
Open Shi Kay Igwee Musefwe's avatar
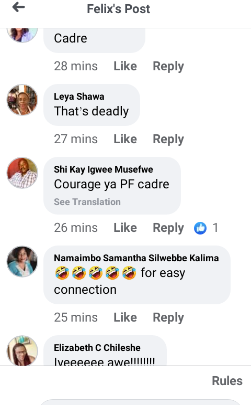pos(22,173)
